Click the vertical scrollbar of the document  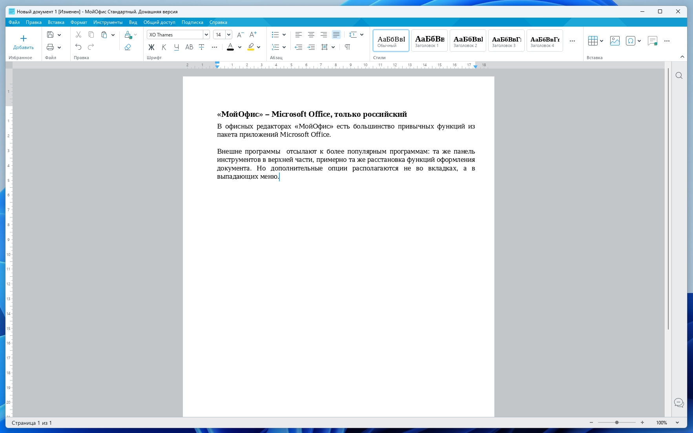(x=668, y=199)
